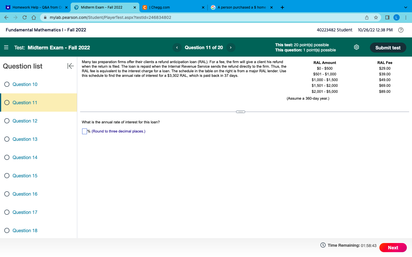Select the Question 12 radio button

click(7, 121)
